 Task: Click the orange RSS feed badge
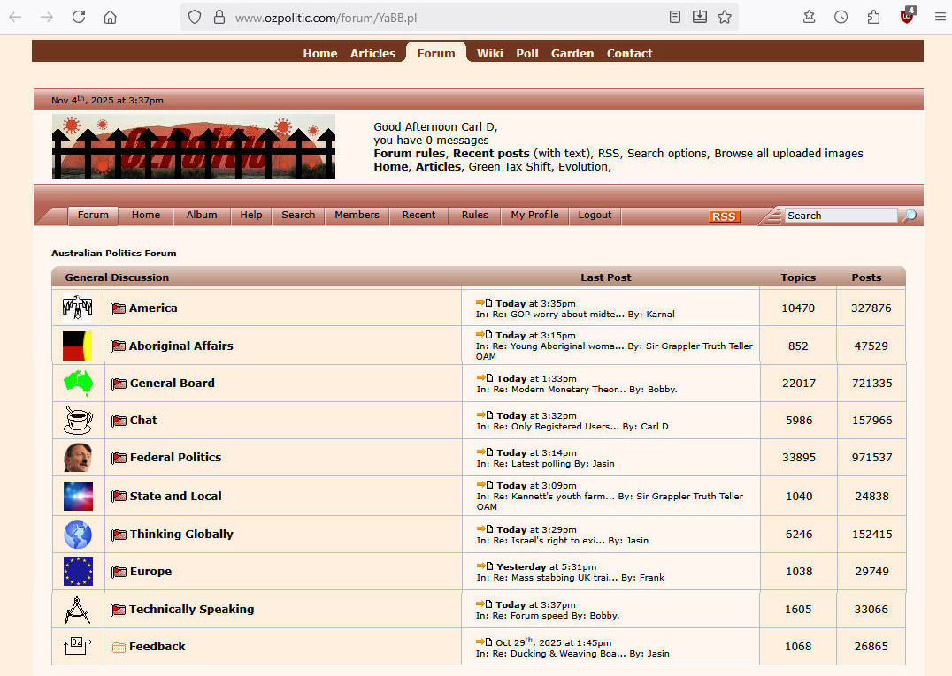point(724,216)
